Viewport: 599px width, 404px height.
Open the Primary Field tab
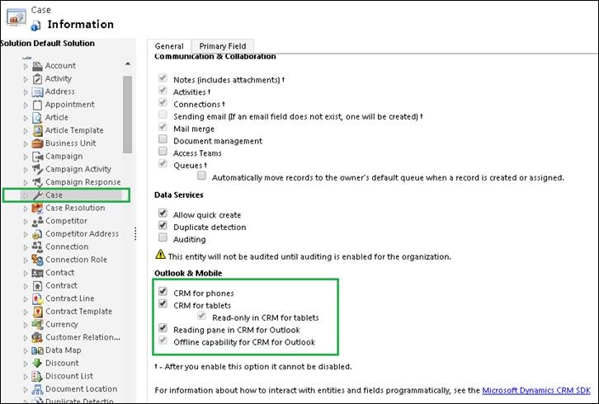tap(222, 46)
